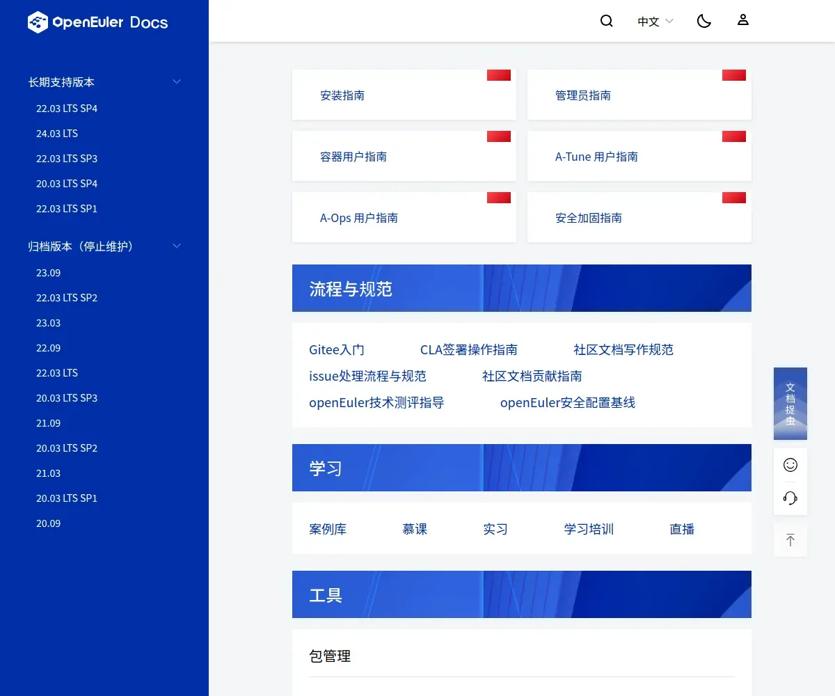Open the Gitee入门 link
Viewport: 835px width, 696px height.
[x=337, y=349]
